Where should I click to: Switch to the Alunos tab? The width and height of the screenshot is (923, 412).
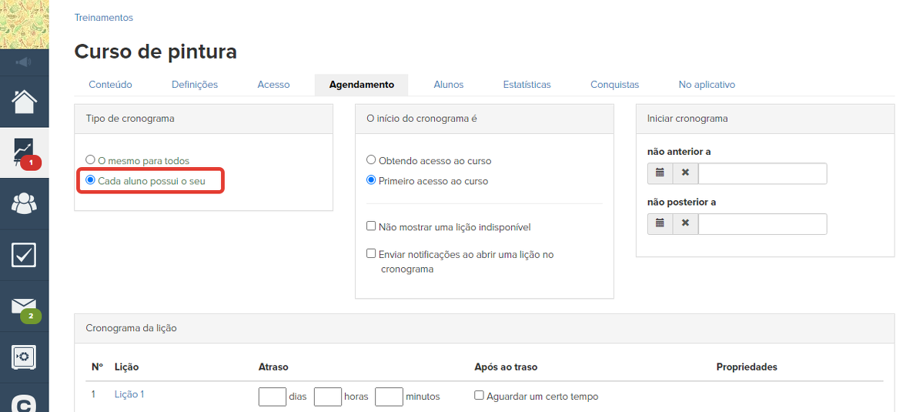tap(448, 85)
